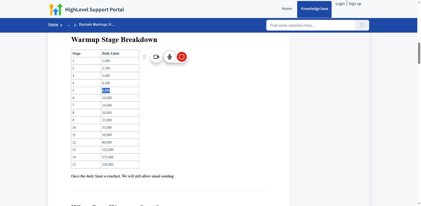
Task: Expand the breadcrumb ellipsis
Action: 68,25
